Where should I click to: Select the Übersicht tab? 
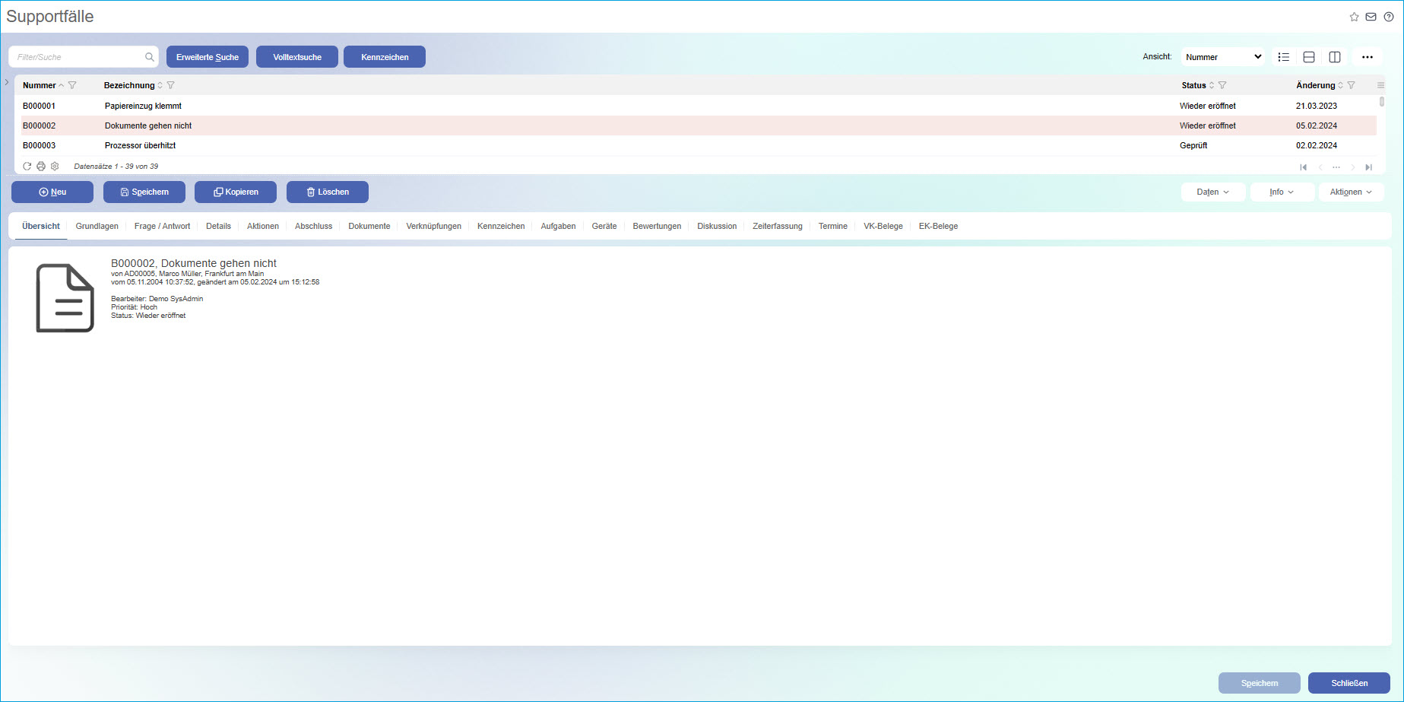tap(41, 227)
